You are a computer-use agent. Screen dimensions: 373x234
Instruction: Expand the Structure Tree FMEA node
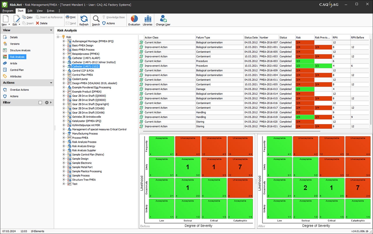click(63, 180)
